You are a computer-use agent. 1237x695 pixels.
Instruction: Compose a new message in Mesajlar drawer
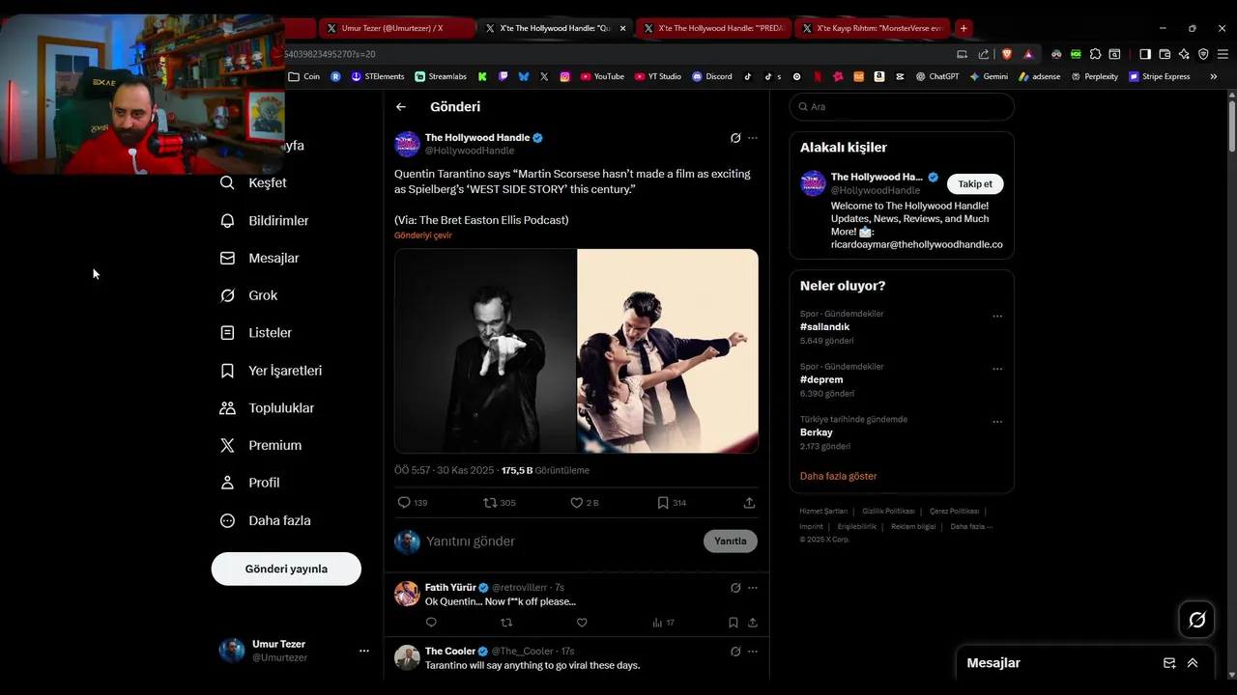[1169, 663]
